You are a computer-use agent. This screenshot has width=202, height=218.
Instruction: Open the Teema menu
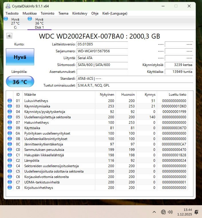point(63,13)
